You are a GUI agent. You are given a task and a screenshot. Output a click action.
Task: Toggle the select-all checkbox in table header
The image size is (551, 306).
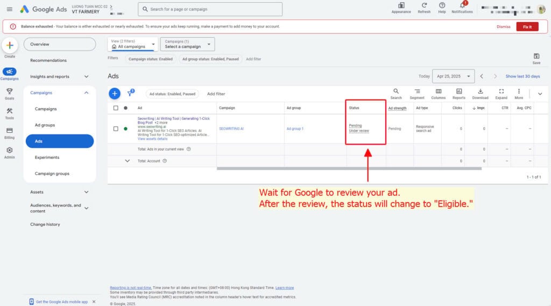(116, 108)
